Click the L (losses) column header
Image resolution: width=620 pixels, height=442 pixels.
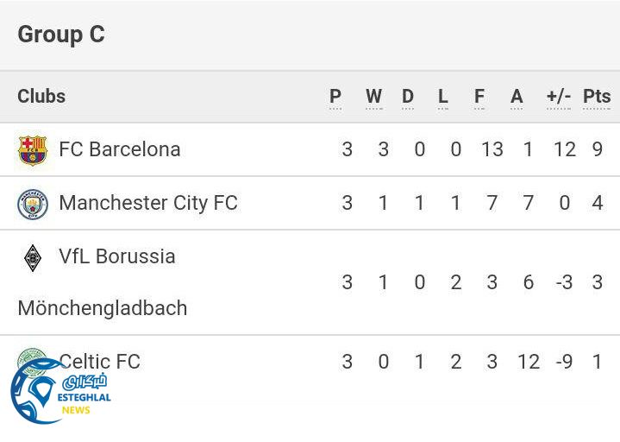[443, 97]
